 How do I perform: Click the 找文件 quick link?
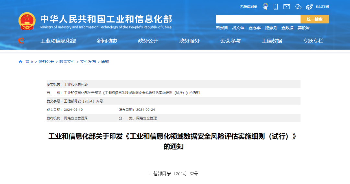tap(238, 28)
